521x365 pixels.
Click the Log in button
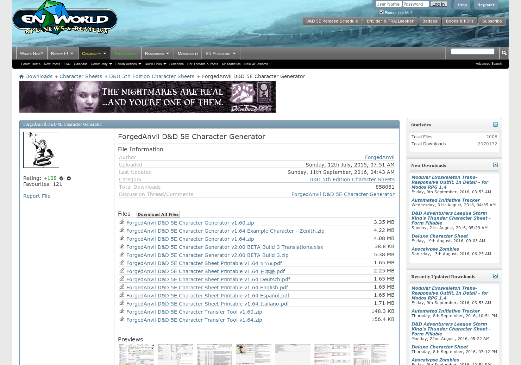(x=438, y=4)
